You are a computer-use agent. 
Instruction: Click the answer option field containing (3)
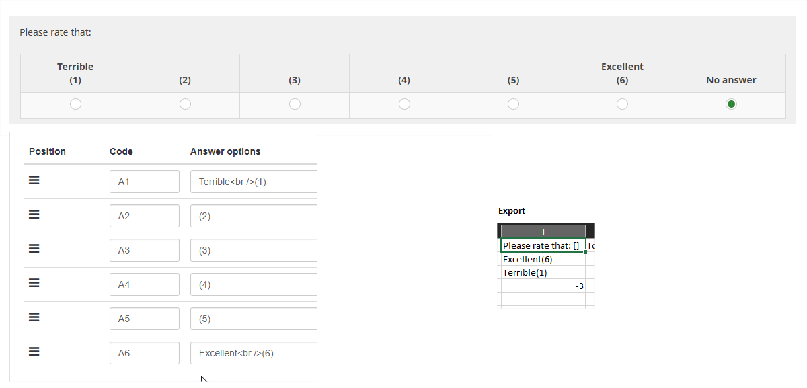pyautogui.click(x=254, y=250)
